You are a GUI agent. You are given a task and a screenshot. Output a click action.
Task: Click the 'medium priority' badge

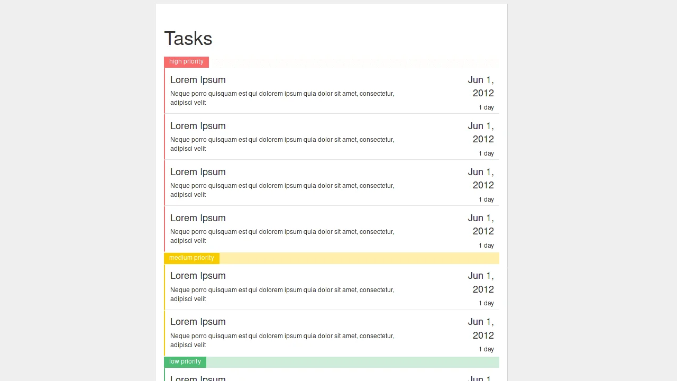pos(191,258)
